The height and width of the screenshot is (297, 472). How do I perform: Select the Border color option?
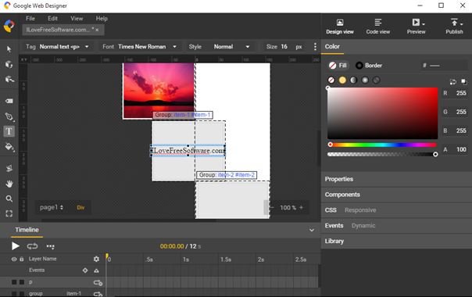[369, 66]
